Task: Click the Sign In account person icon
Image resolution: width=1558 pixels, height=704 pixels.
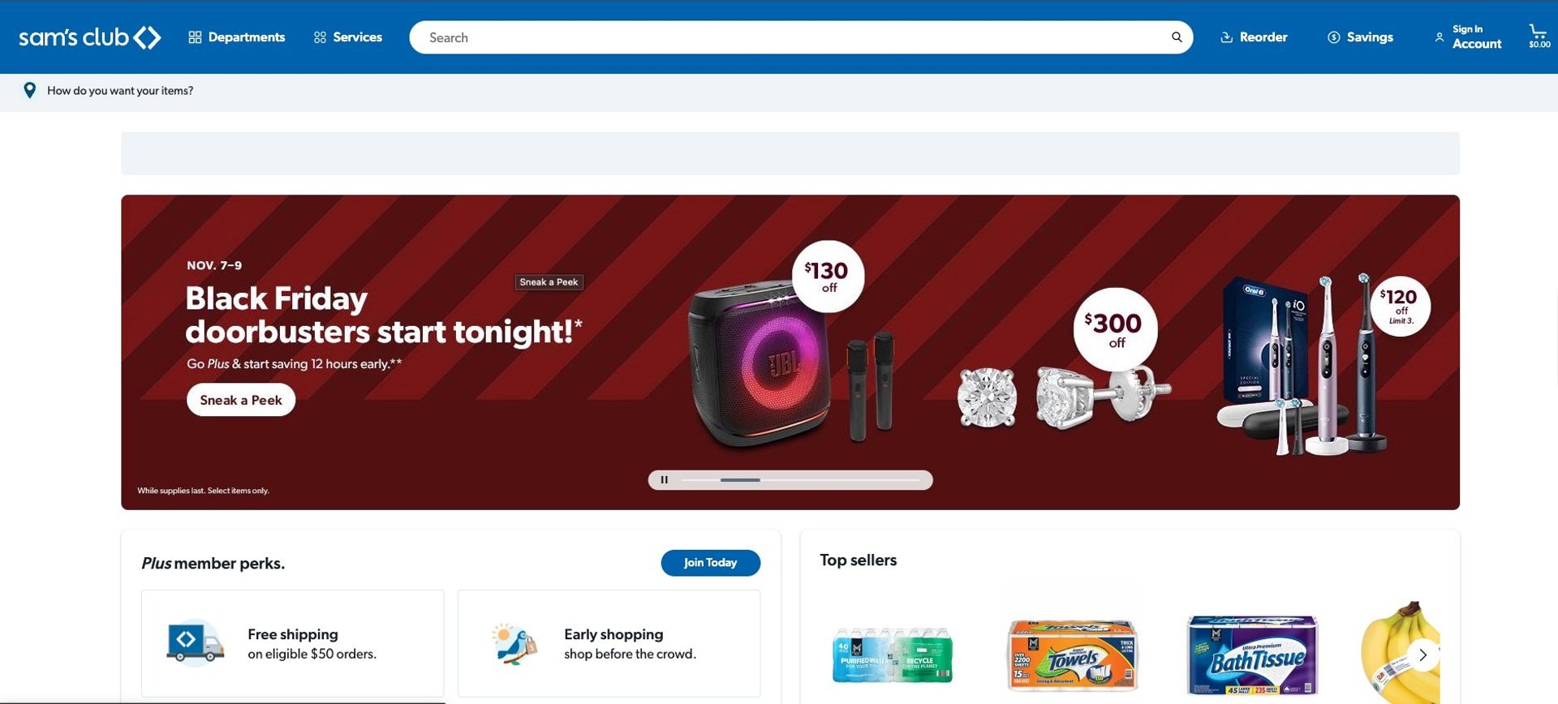Action: (x=1439, y=37)
